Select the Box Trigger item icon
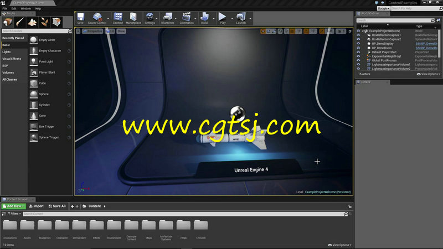 (x=34, y=127)
